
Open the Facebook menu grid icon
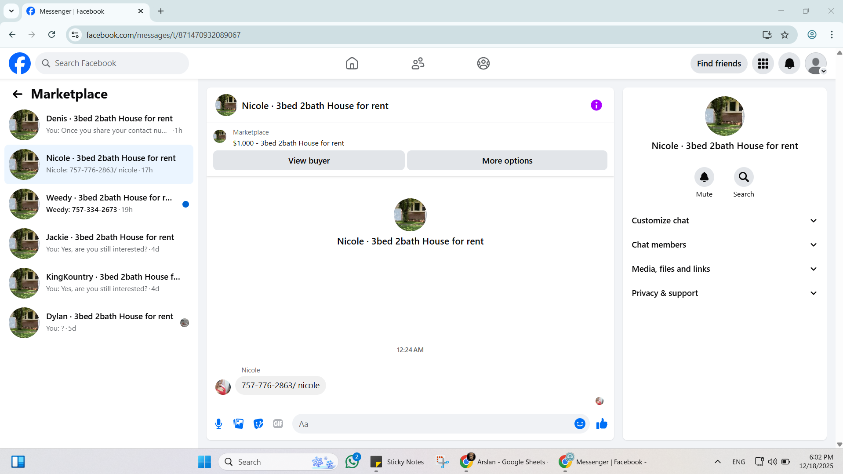763,63
